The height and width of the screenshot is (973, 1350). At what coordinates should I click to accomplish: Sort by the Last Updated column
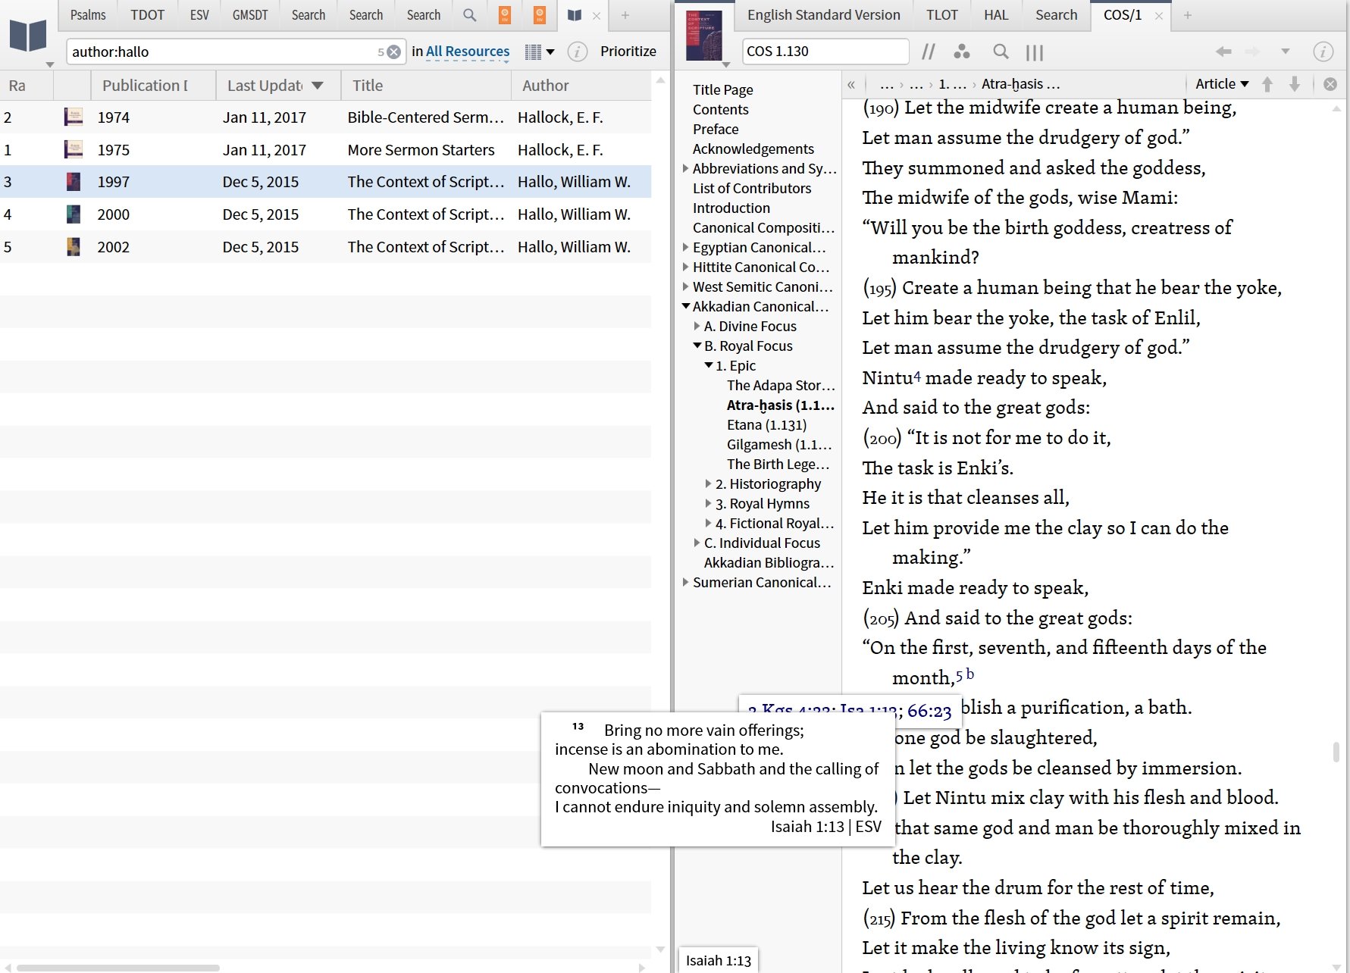(277, 86)
